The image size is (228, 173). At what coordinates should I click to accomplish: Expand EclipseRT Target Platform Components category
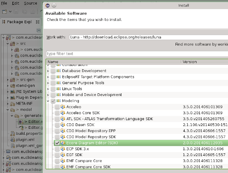point(48,77)
